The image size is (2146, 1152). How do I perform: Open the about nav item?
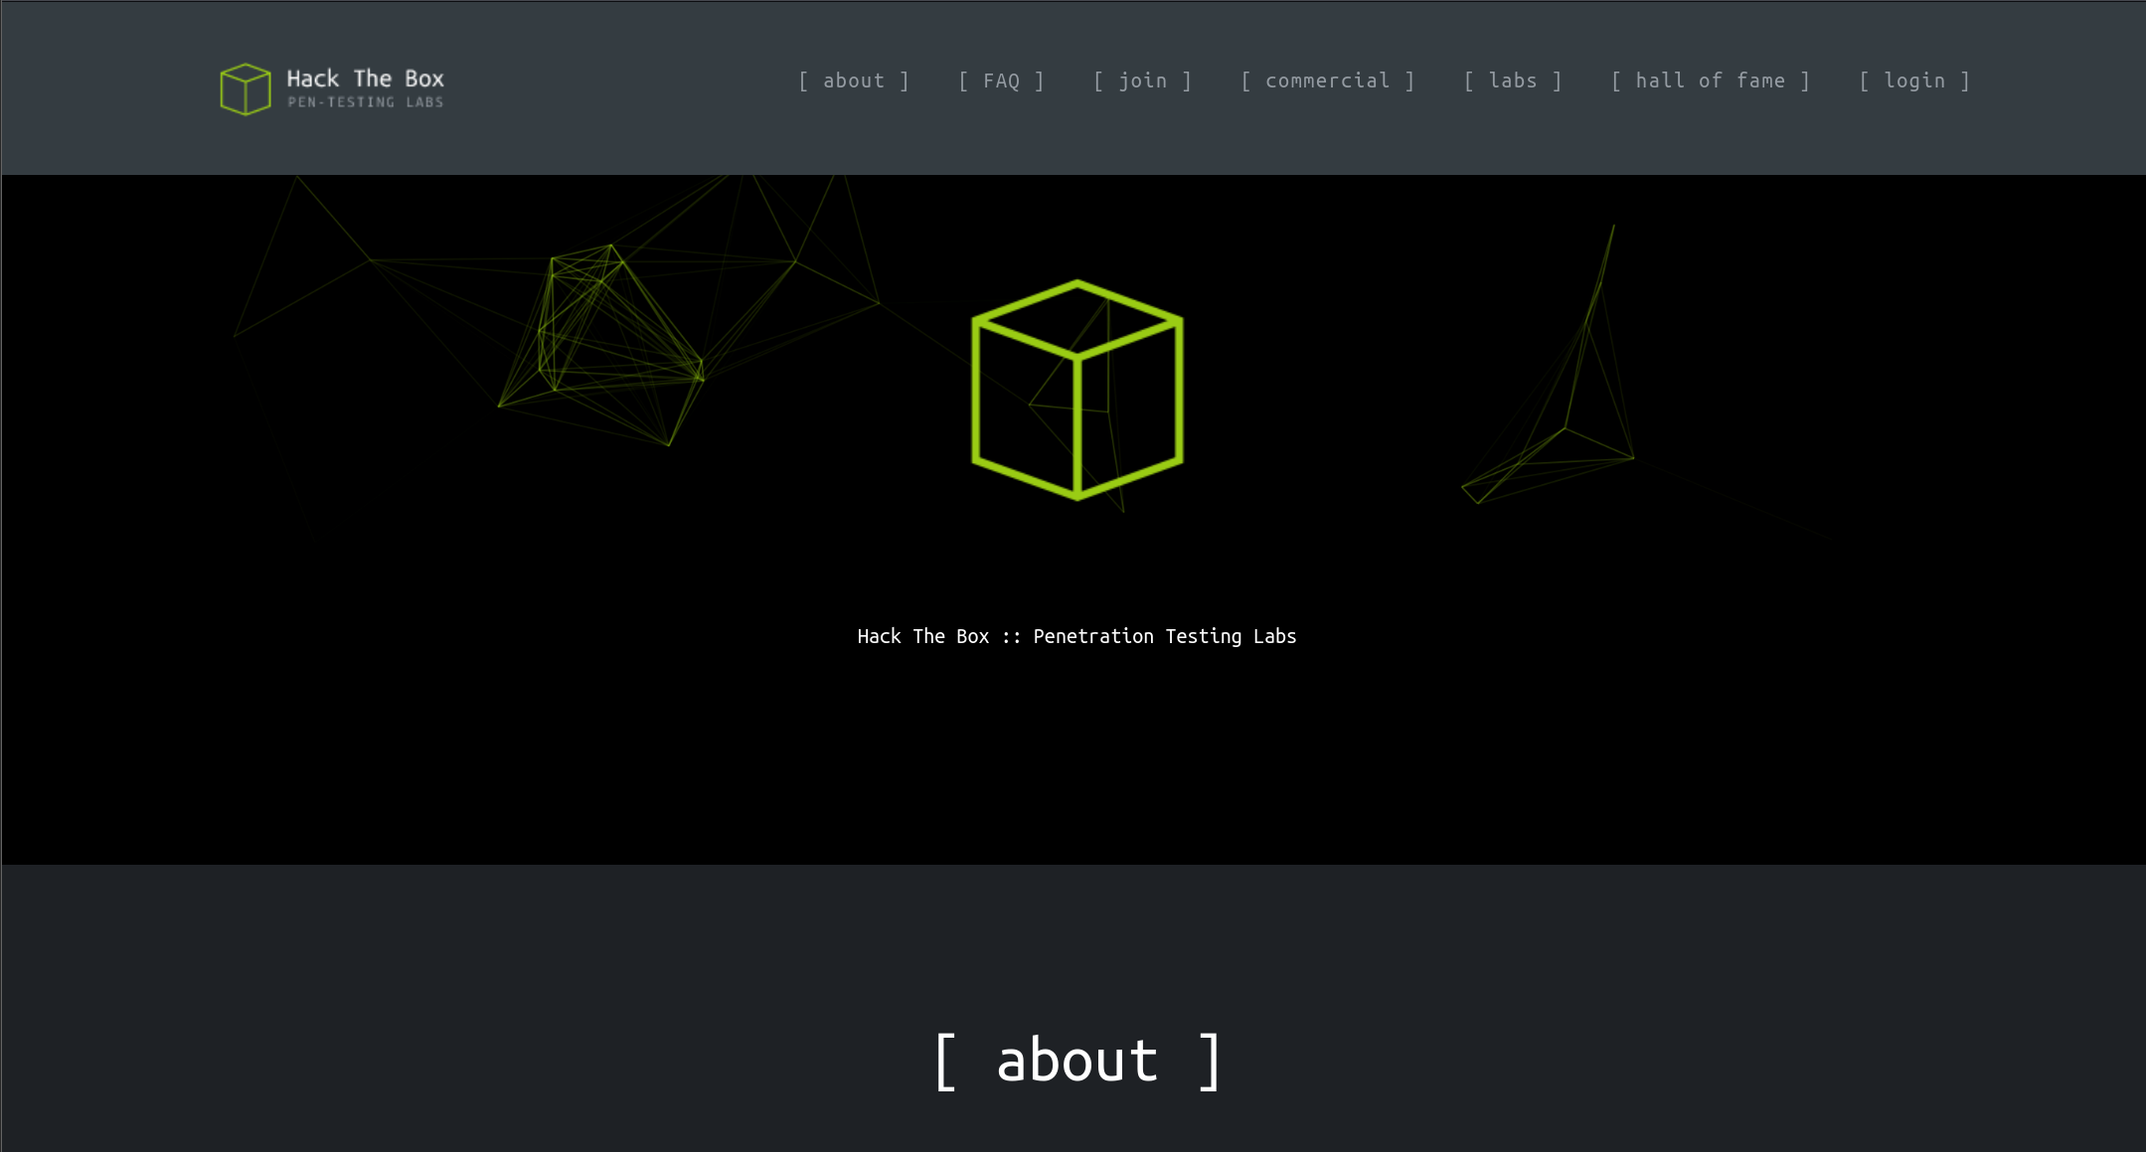(854, 81)
